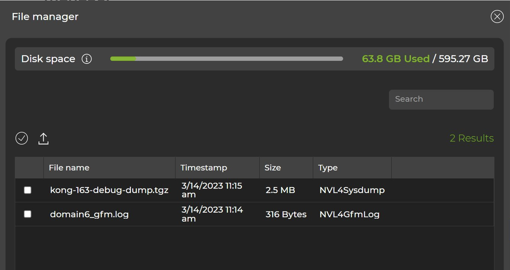Sort by the File name column header
510x270 pixels.
pyautogui.click(x=69, y=168)
